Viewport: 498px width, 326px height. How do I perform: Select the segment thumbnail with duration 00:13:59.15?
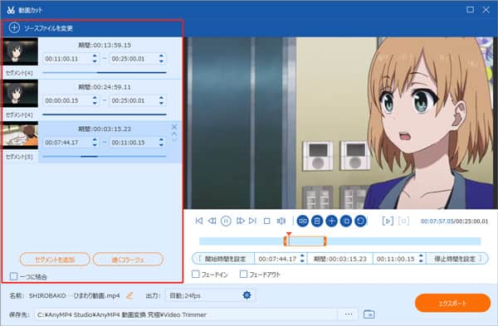point(20,51)
